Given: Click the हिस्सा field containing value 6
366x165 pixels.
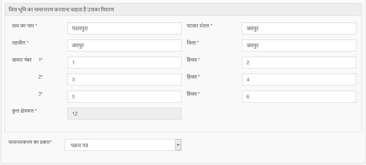Looking at the screenshot, I should [299, 97].
